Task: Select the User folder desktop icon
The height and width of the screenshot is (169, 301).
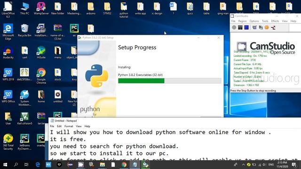Action: (8, 118)
